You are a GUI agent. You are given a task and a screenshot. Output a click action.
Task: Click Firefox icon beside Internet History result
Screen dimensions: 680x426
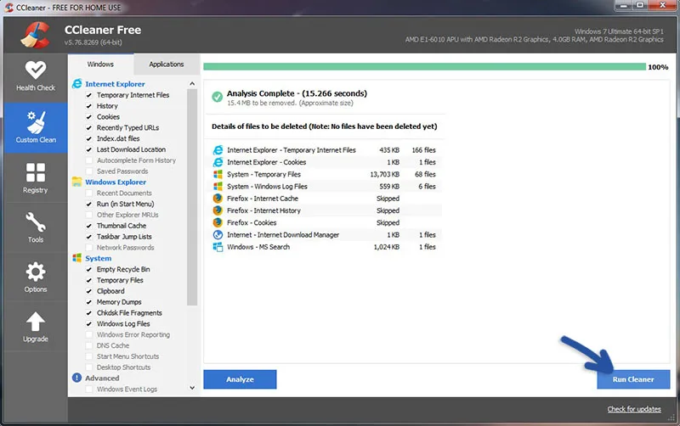[218, 210]
